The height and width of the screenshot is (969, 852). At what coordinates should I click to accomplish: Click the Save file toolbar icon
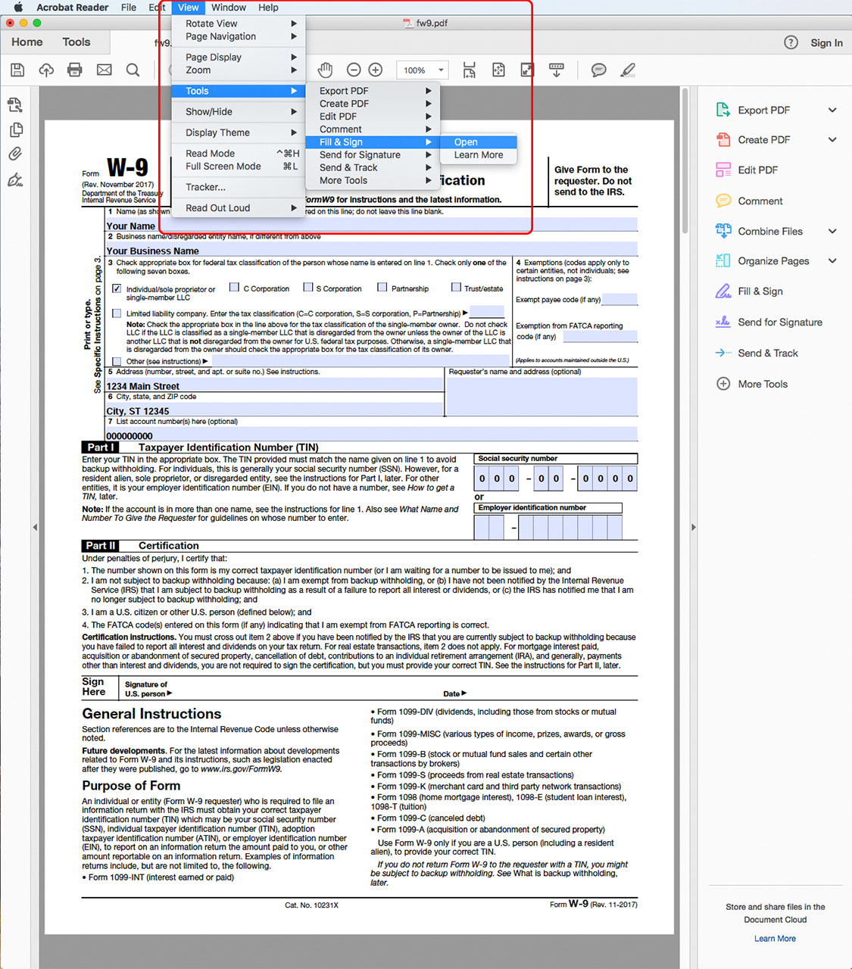(x=17, y=70)
